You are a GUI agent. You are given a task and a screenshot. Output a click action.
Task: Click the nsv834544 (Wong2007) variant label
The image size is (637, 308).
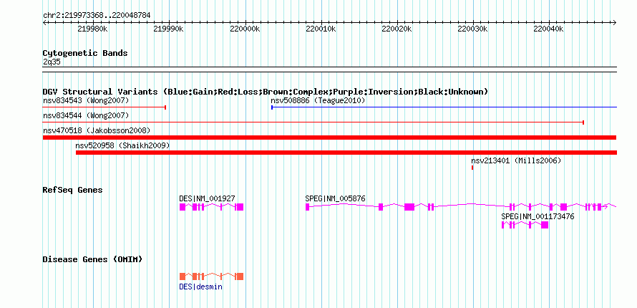coord(86,115)
